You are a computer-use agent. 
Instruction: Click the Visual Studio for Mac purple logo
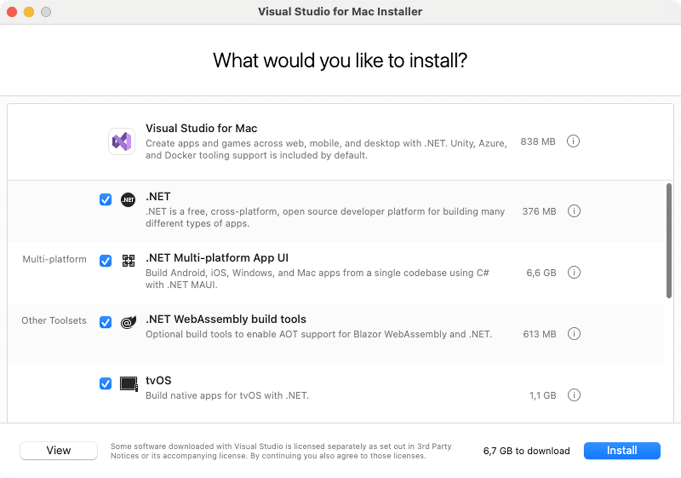coord(121,141)
